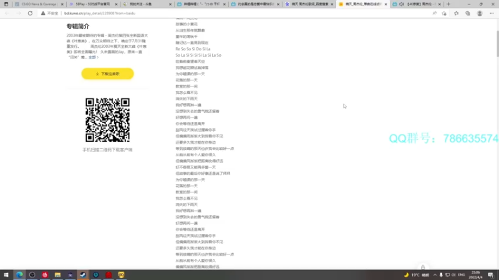Open the tab actions menu icon

(6, 4)
